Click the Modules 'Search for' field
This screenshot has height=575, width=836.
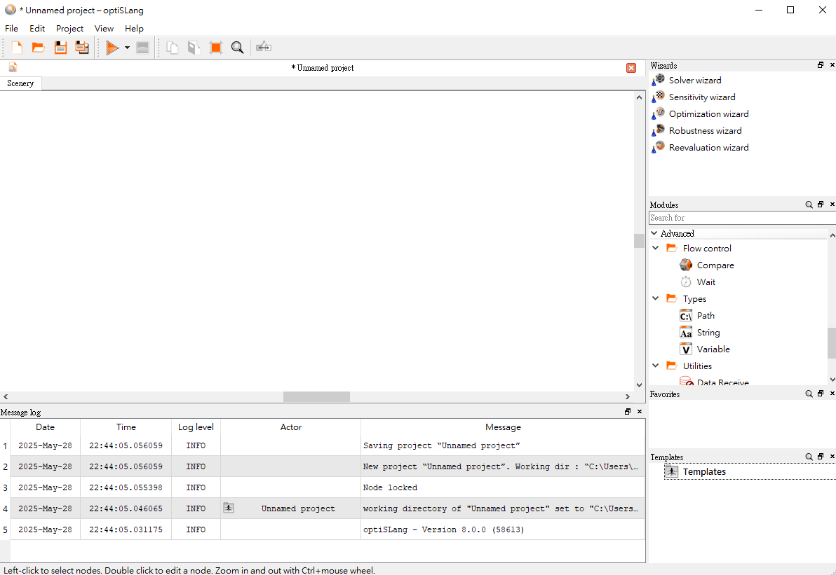pos(741,218)
